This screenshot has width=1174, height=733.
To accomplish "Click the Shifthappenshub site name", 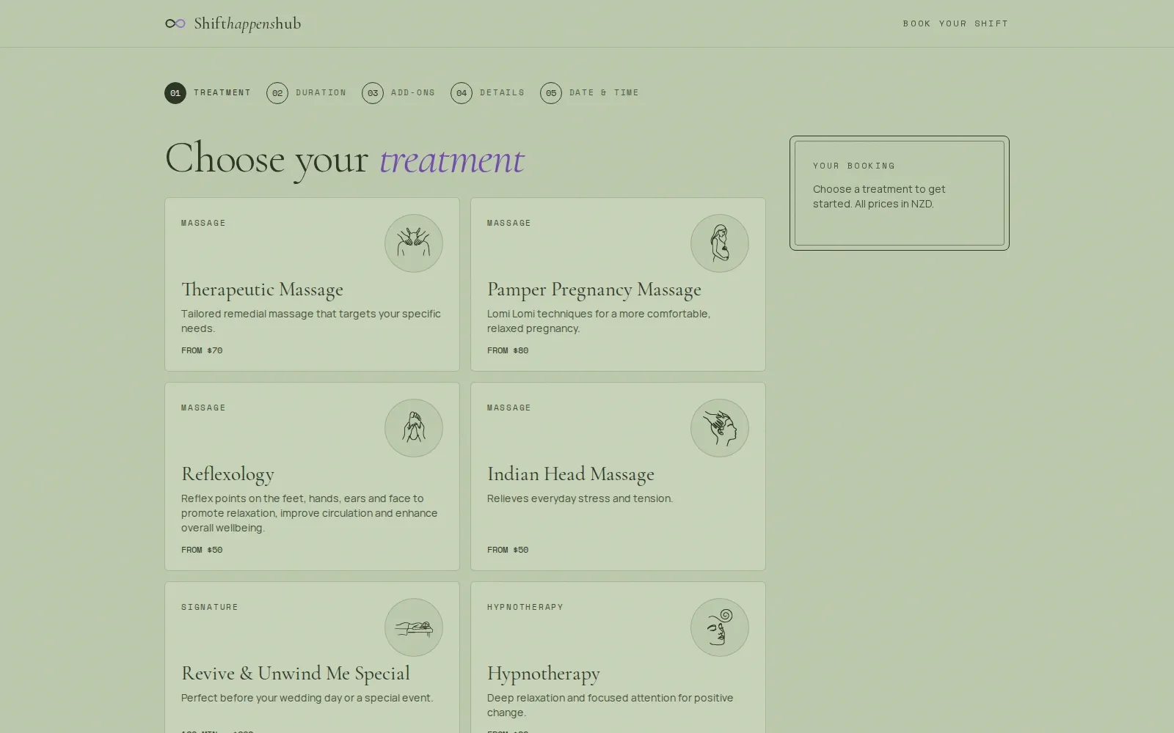I will pos(247,24).
